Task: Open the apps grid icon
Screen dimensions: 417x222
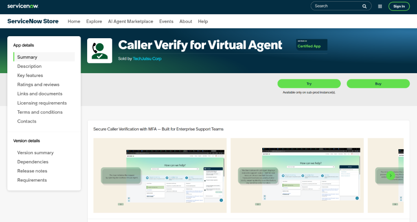Action: [380, 7]
